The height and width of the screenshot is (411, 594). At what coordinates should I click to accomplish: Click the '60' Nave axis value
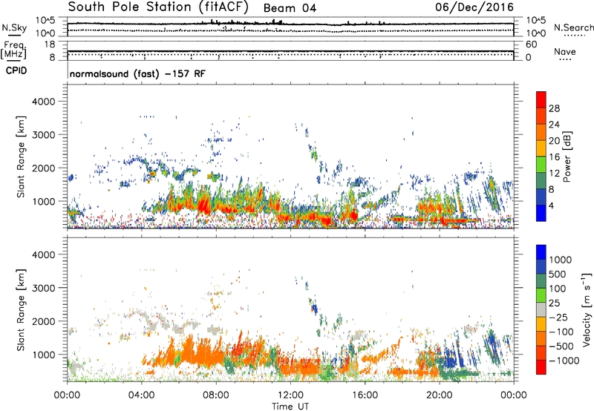click(x=532, y=45)
